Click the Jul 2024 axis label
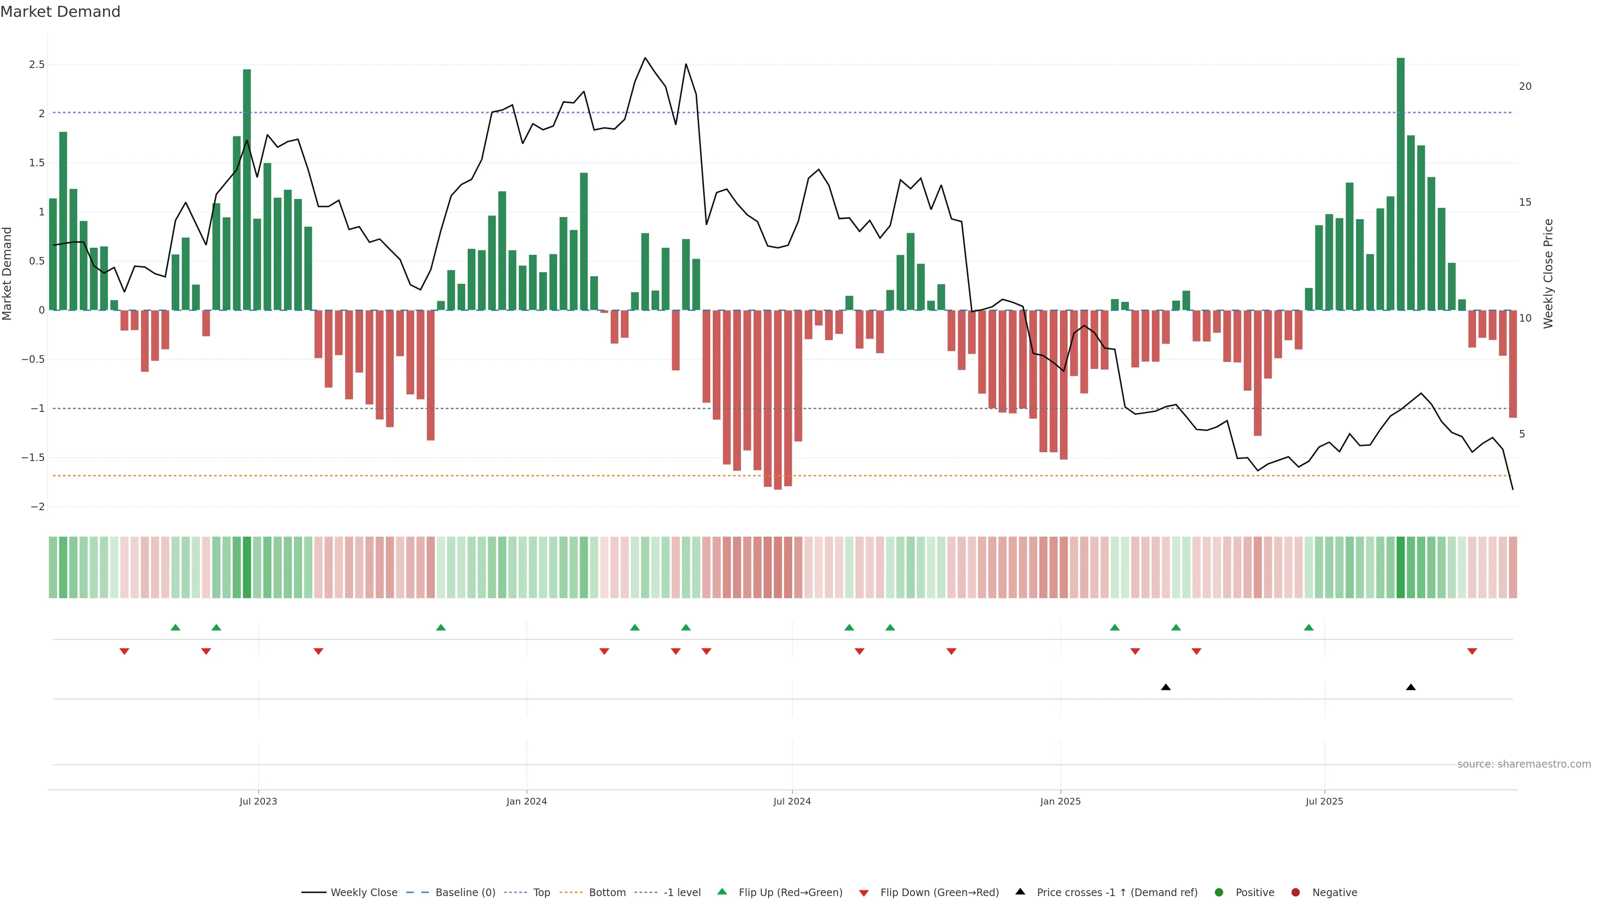The image size is (1612, 907). (792, 801)
